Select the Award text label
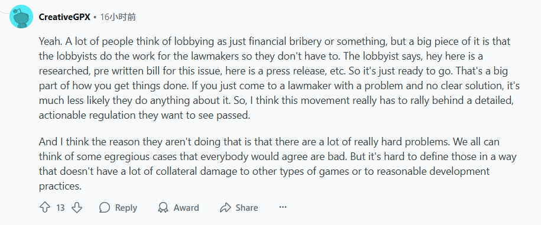The image size is (541, 225). [x=186, y=208]
